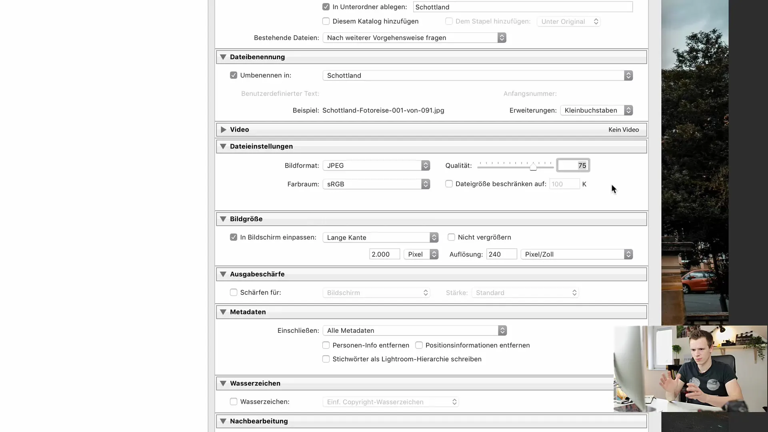The width and height of the screenshot is (768, 432).
Task: Collapse the Wasserzeichen section
Action: (223, 384)
